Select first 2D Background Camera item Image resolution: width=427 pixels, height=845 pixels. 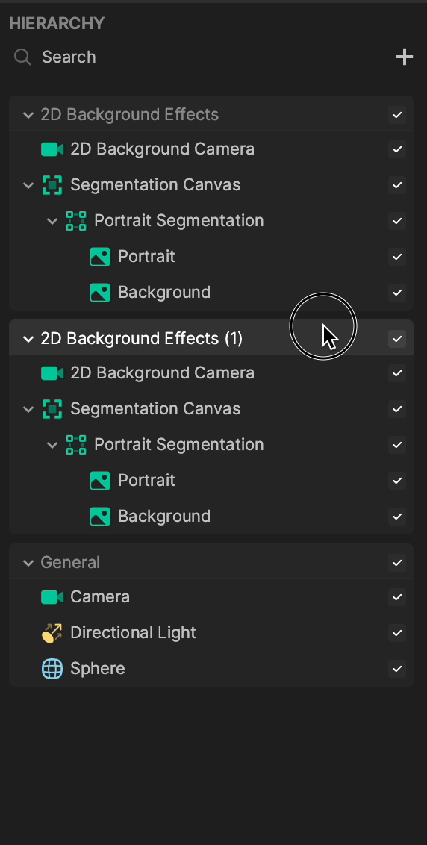pyautogui.click(x=211, y=149)
